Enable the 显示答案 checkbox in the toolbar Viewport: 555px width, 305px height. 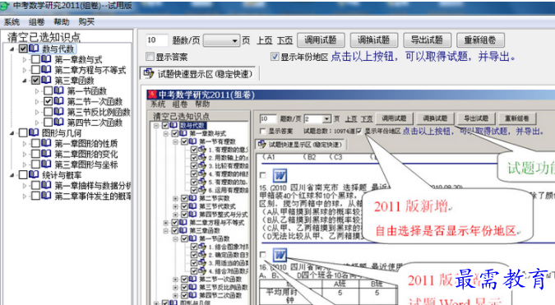pos(150,57)
